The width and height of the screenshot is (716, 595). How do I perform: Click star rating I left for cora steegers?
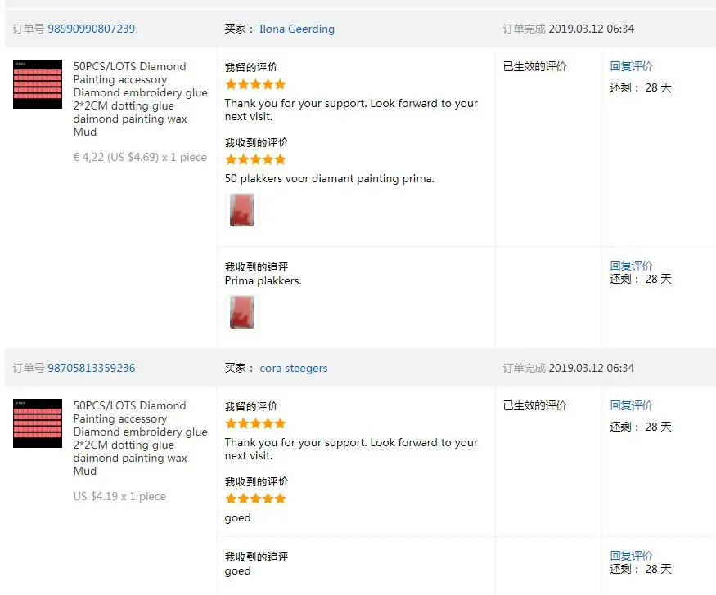click(x=255, y=423)
